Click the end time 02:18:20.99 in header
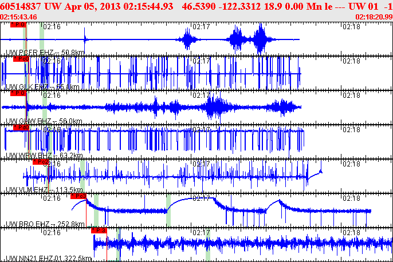The width and height of the screenshot is (393, 262). [374, 17]
